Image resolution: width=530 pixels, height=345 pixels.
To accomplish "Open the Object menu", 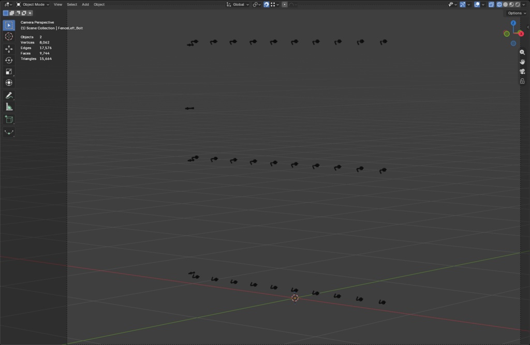I will [99, 4].
